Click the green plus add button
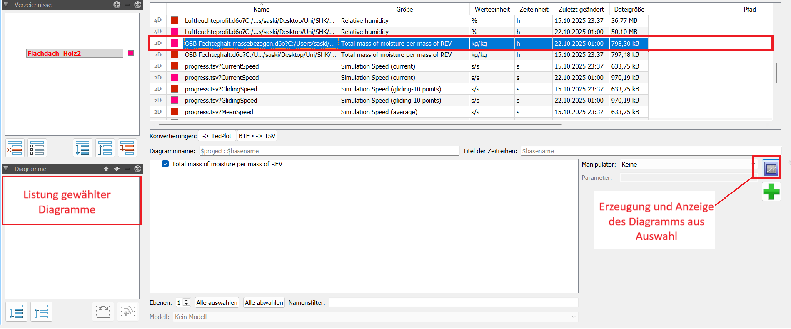This screenshot has height=329, width=791. coord(771,192)
